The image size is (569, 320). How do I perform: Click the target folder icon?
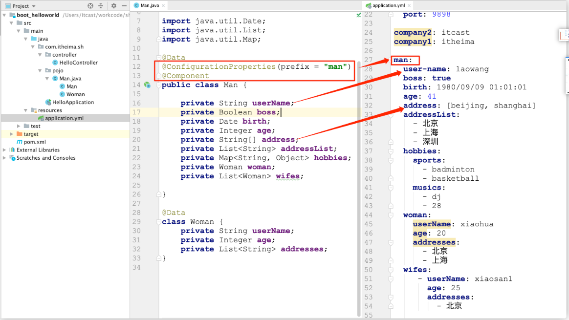click(20, 134)
